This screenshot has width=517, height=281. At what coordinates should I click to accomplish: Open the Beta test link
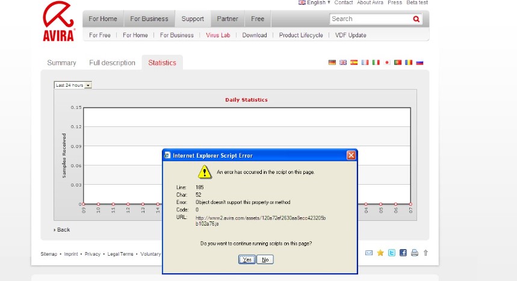pos(417,2)
